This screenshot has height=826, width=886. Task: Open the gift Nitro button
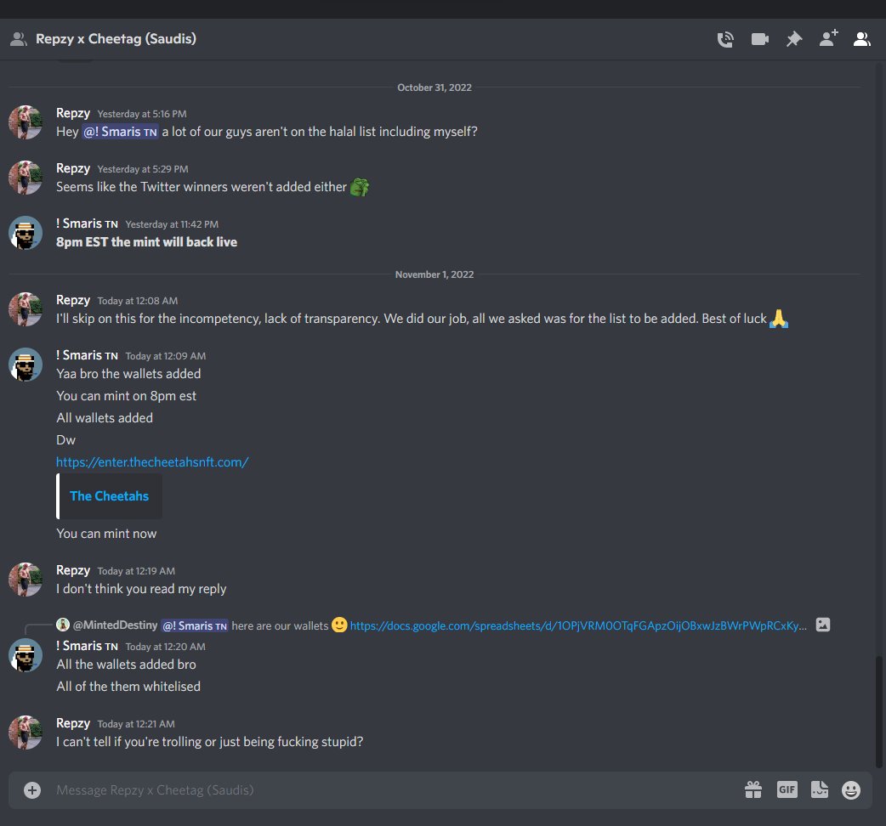point(753,789)
